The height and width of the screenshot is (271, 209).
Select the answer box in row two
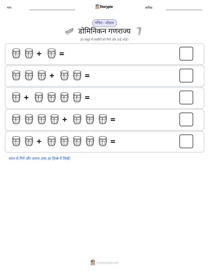[x=186, y=76]
